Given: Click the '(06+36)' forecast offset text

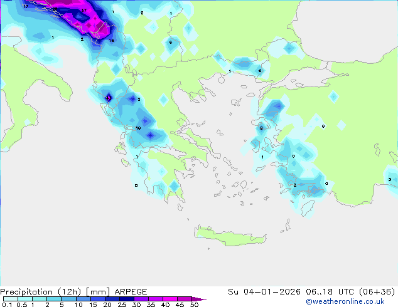Looking at the screenshot, I should (x=377, y=292).
